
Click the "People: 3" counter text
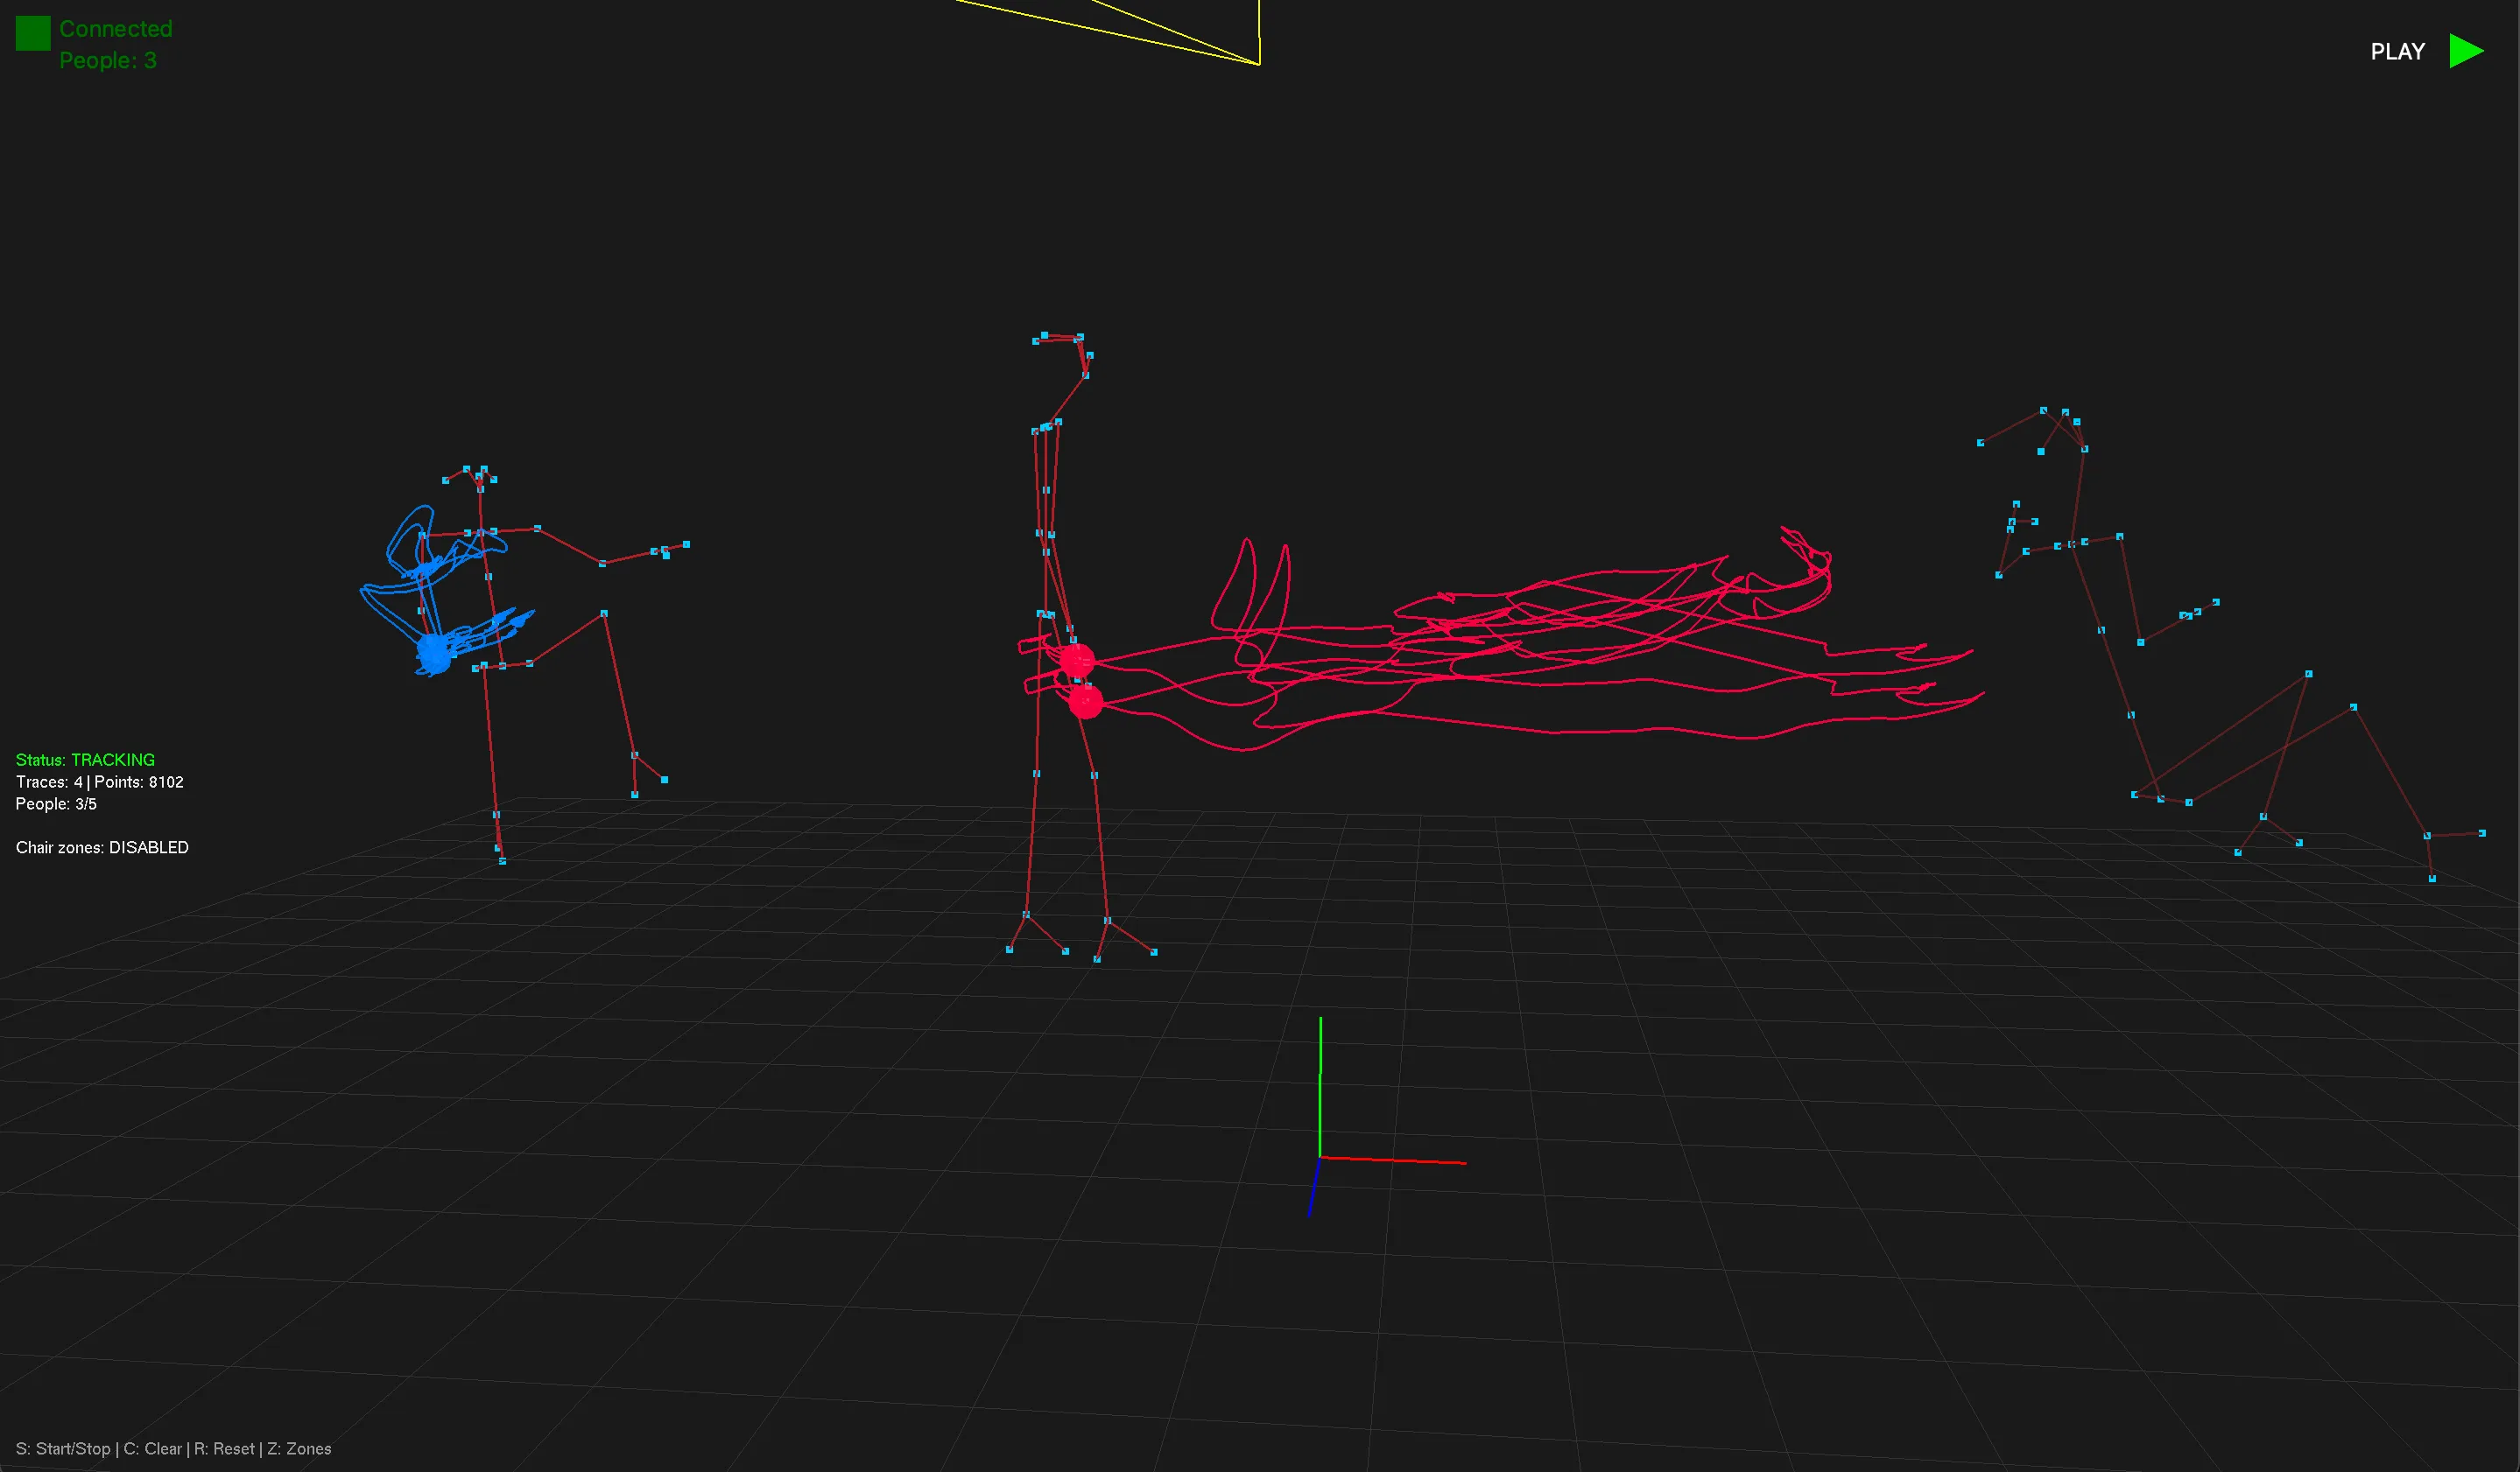pyautogui.click(x=108, y=61)
